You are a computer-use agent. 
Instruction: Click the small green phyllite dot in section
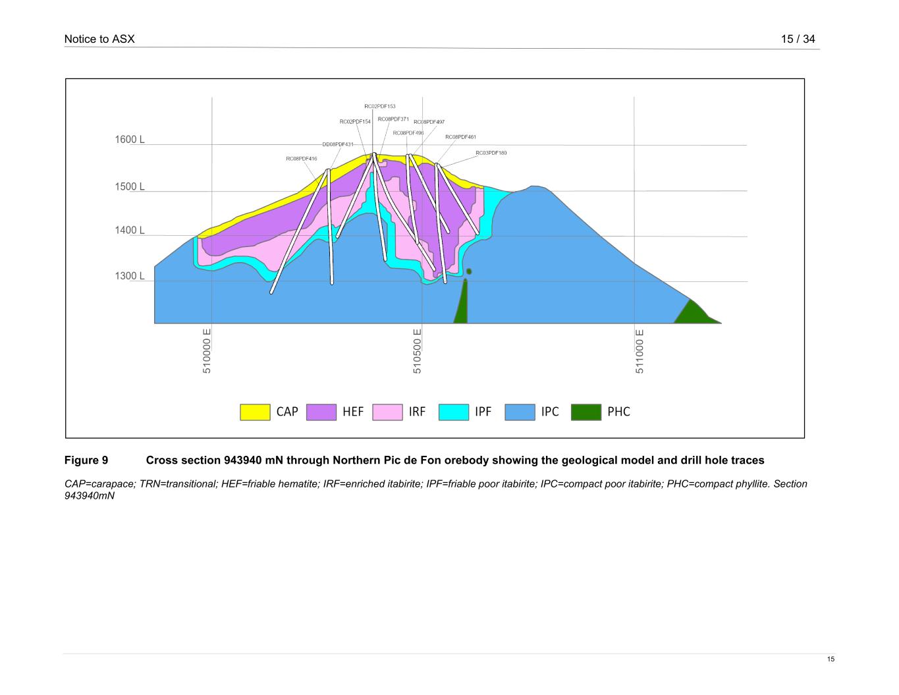(x=469, y=271)
